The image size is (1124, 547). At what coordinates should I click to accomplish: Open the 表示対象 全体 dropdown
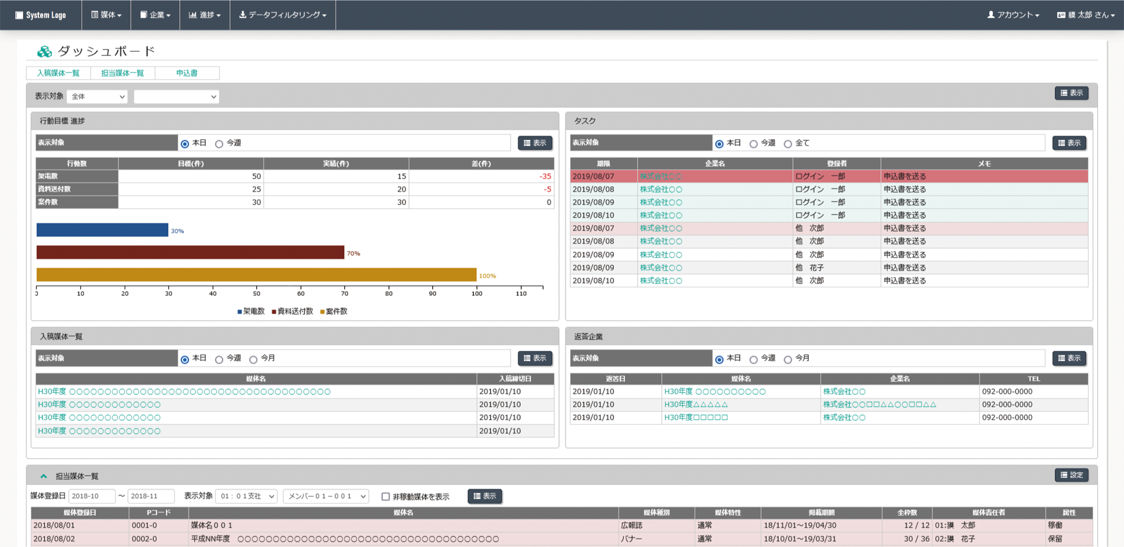coord(97,97)
